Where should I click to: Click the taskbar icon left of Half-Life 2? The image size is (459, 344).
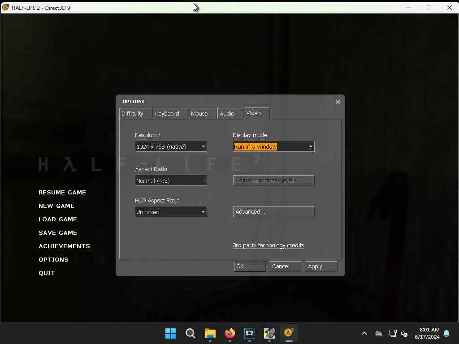(x=269, y=333)
